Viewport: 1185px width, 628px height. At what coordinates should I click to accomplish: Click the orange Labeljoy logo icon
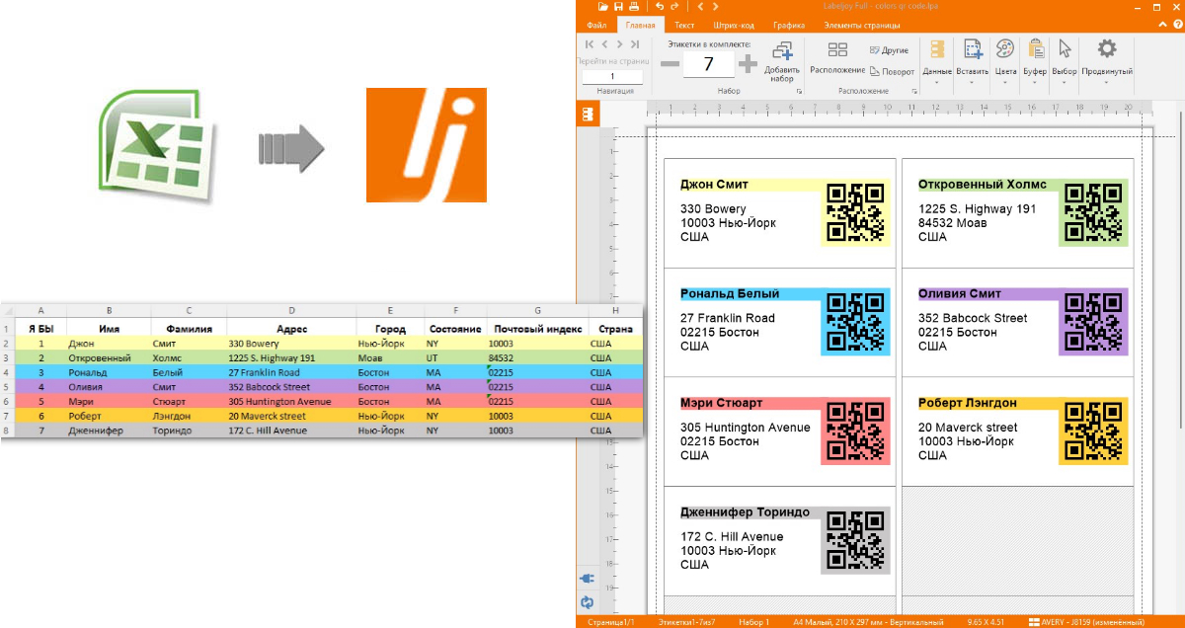(x=427, y=145)
